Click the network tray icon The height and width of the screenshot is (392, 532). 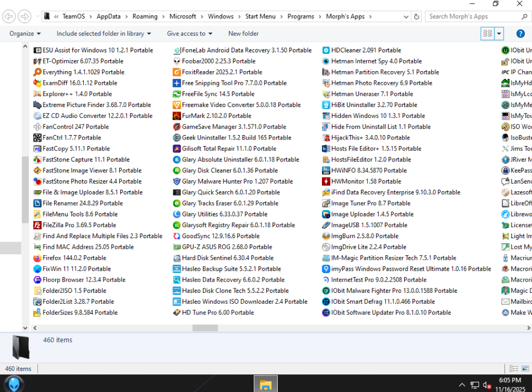click(475, 385)
